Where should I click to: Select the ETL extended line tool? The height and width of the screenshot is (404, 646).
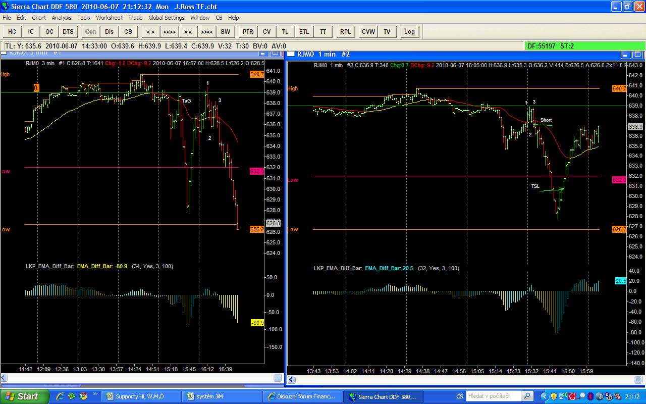(x=304, y=31)
